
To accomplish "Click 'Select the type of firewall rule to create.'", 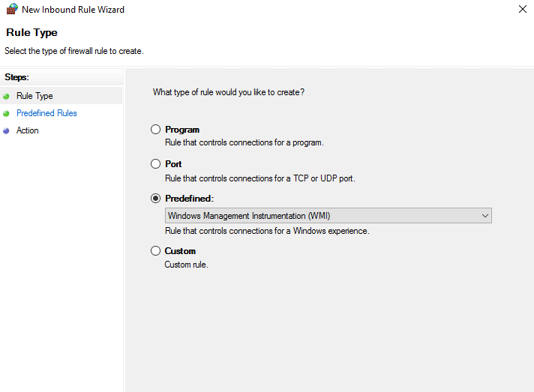I will [x=74, y=51].
